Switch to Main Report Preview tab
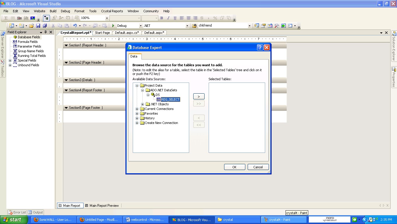The image size is (397, 224). point(102,206)
